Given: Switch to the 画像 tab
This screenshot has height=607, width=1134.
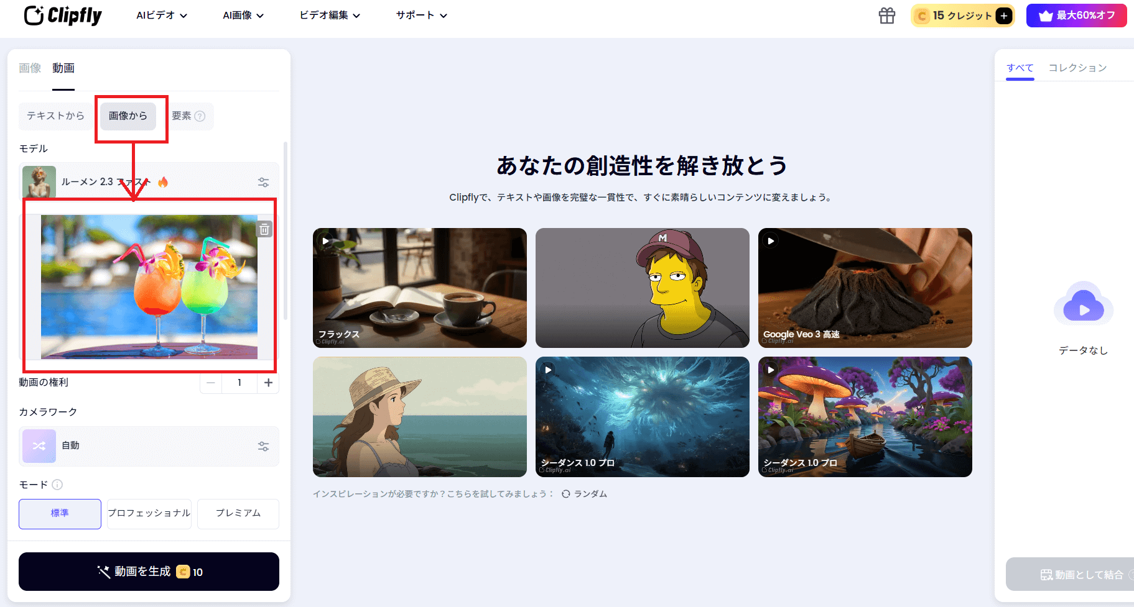Looking at the screenshot, I should point(30,68).
